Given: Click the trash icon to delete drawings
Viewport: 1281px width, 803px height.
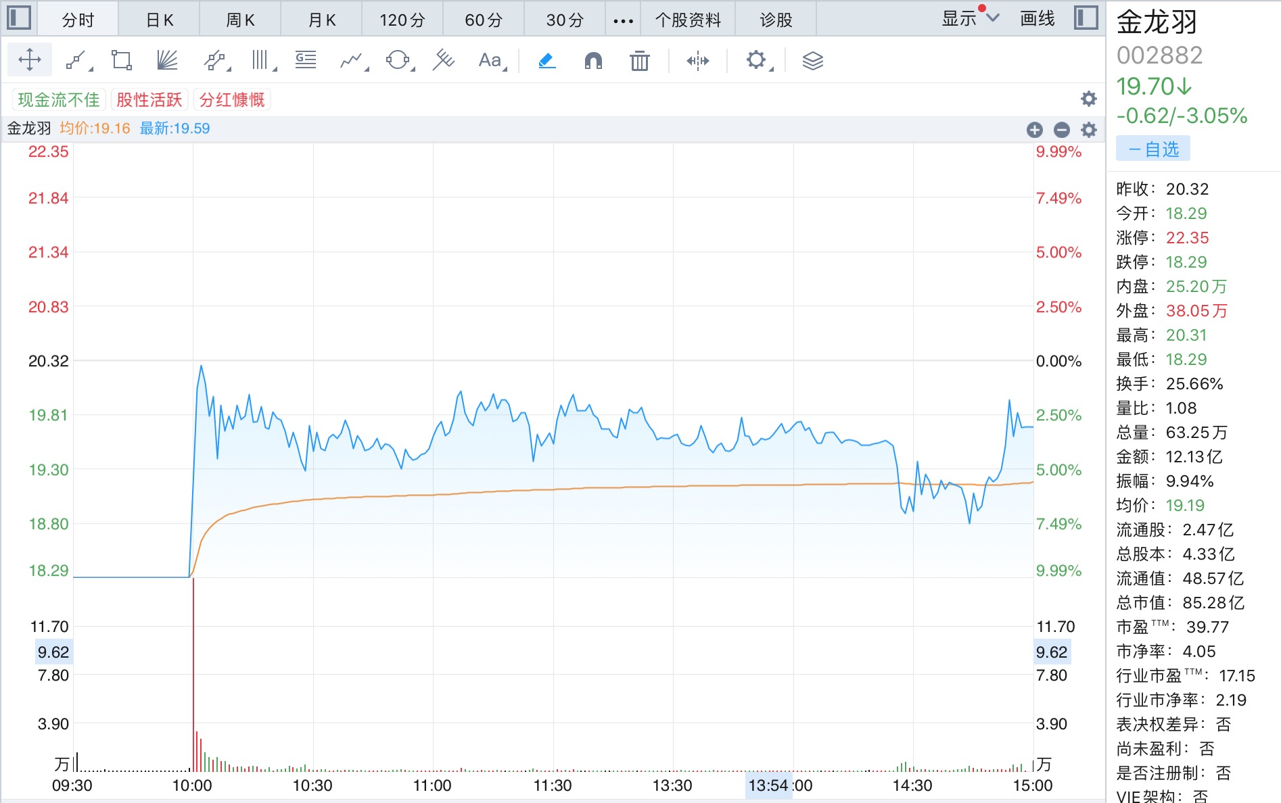Looking at the screenshot, I should (639, 61).
